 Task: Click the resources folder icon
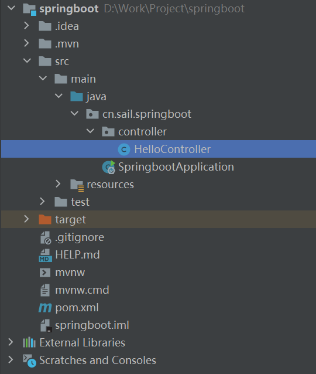coord(77,185)
